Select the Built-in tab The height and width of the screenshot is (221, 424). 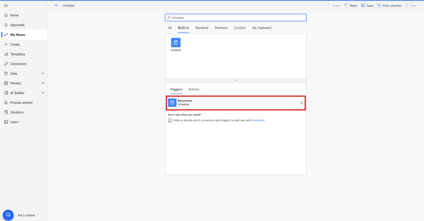183,28
